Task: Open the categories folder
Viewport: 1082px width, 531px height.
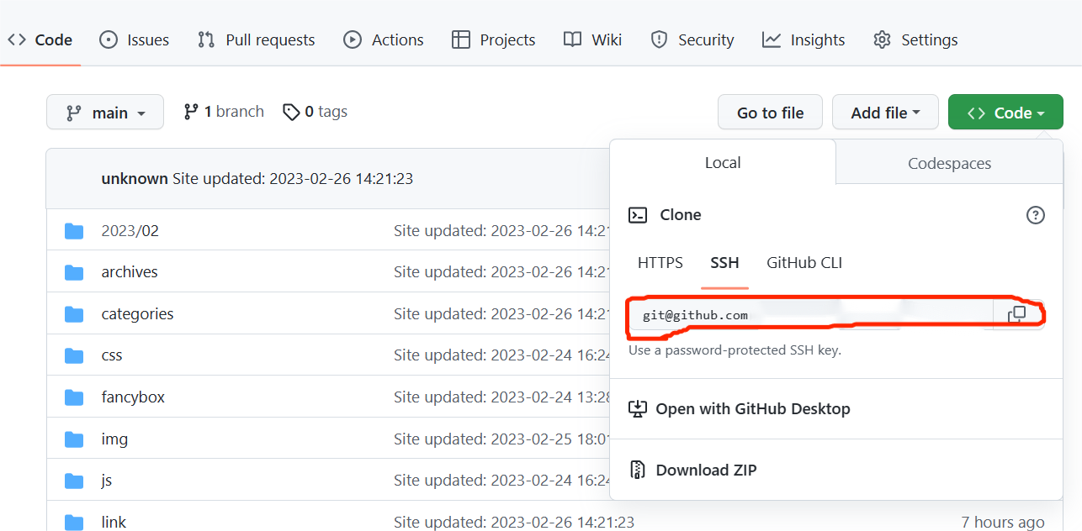Action: pyautogui.click(x=137, y=314)
